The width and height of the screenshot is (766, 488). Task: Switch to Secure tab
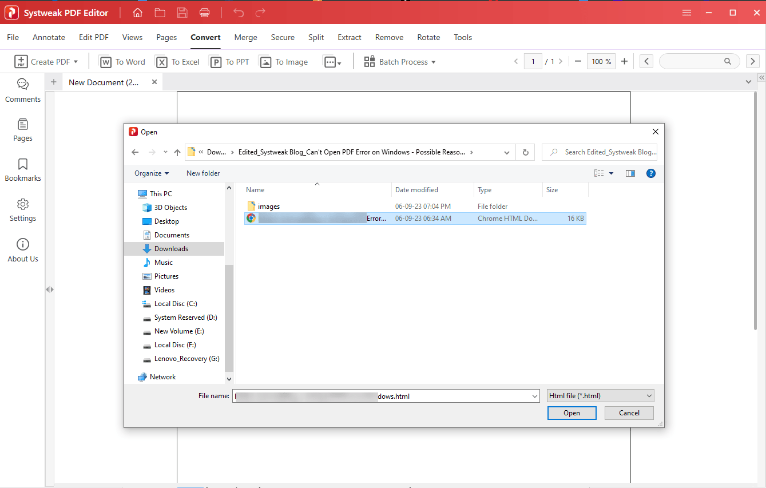283,37
